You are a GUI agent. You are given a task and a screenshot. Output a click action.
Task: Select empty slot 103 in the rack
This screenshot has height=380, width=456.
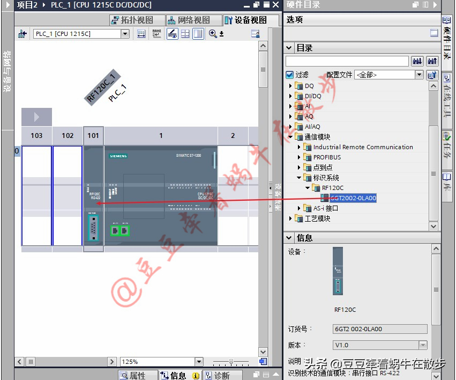(36, 196)
